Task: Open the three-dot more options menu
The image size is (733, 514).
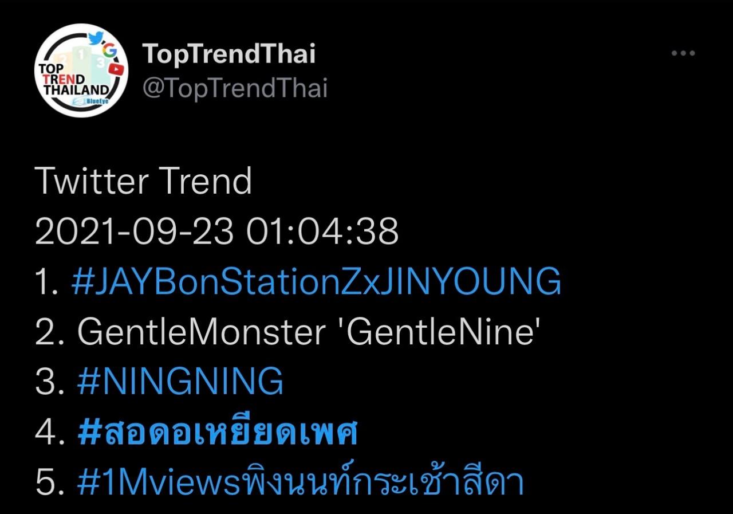Action: pyautogui.click(x=683, y=54)
